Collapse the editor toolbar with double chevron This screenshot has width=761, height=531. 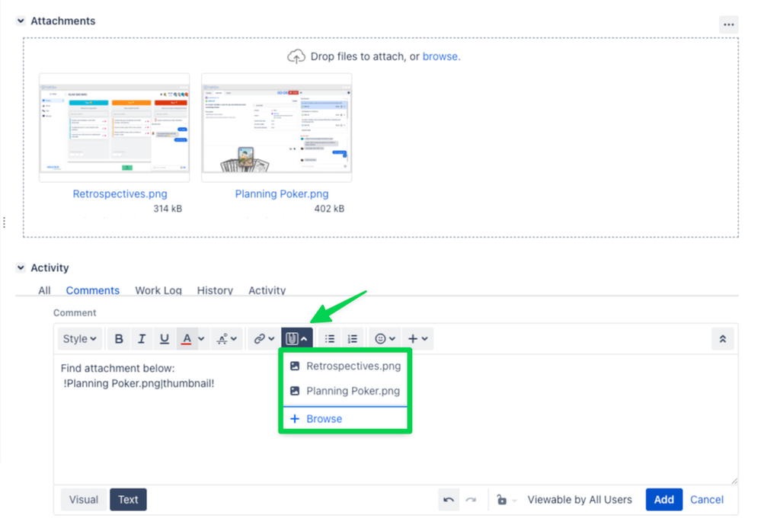click(x=723, y=339)
